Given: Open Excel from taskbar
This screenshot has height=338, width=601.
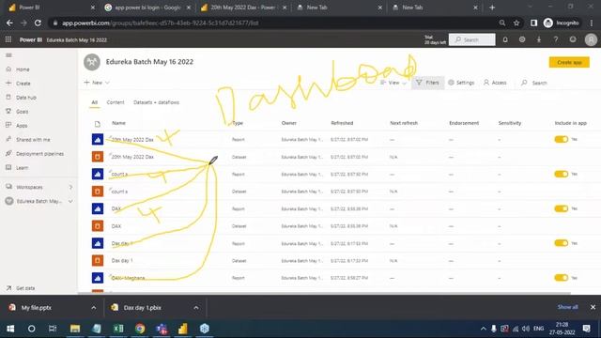Looking at the screenshot, I should point(118,329).
